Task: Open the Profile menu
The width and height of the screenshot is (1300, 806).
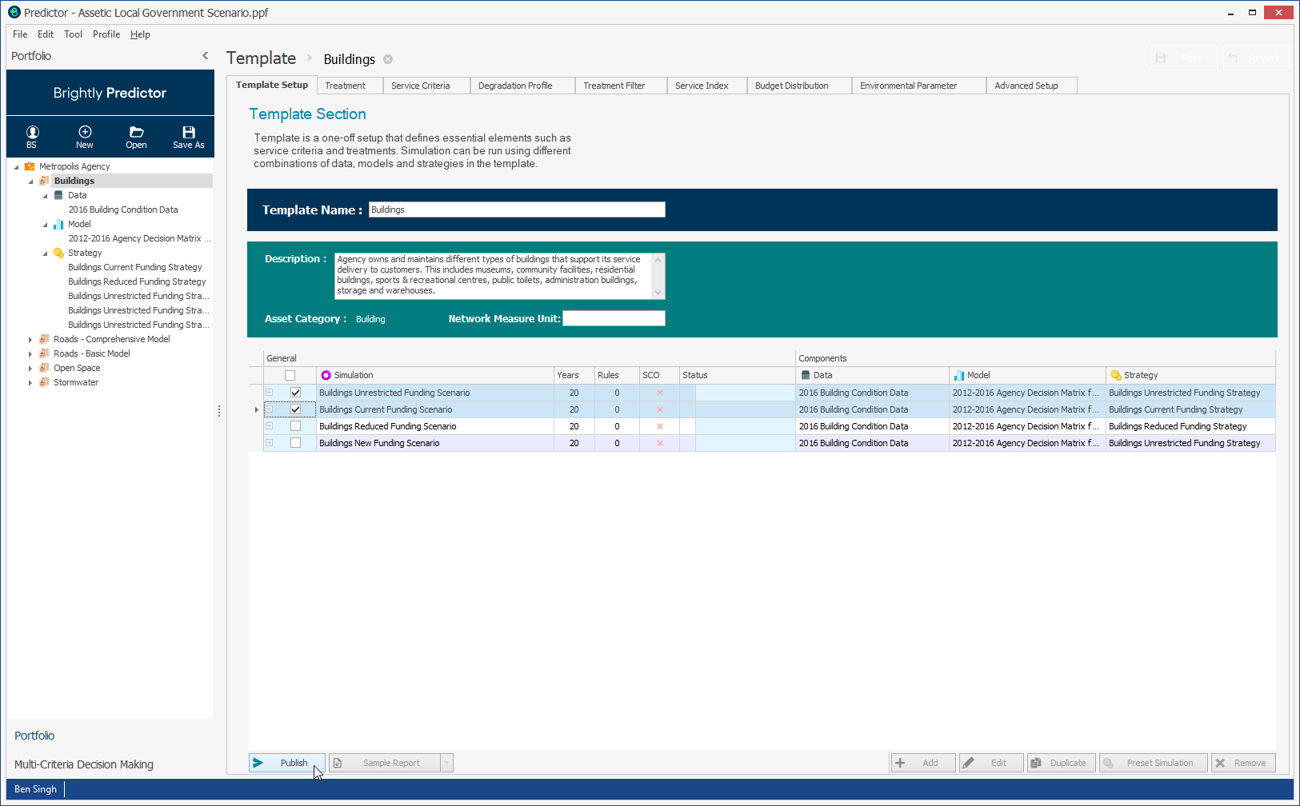Action: point(106,34)
